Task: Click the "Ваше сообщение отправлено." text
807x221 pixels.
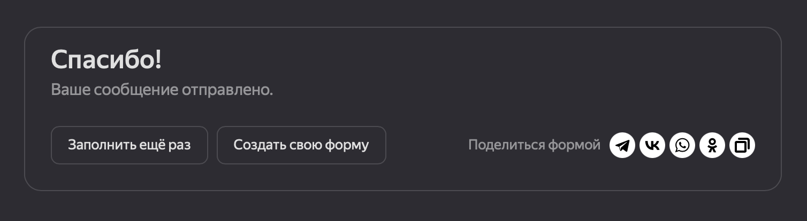Action: tap(162, 90)
